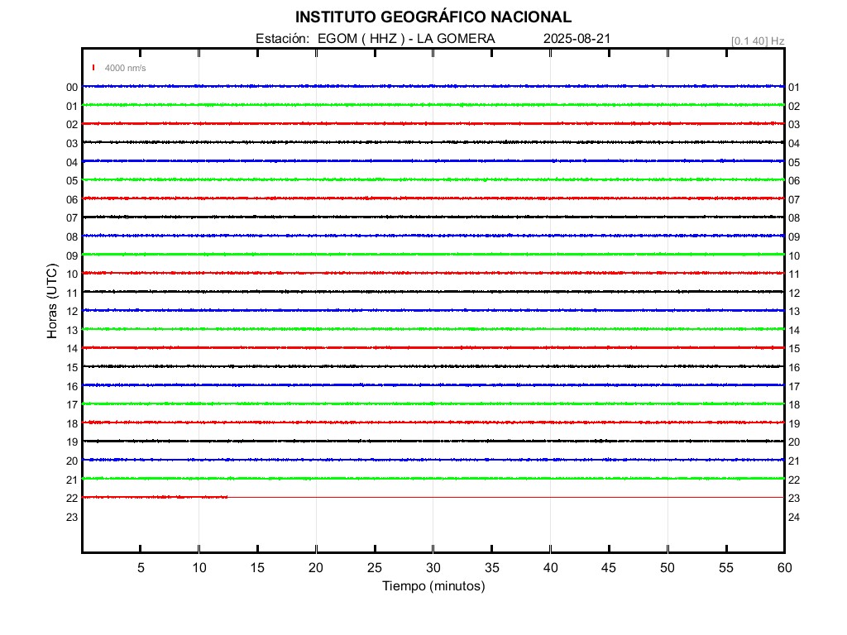Click the blue seismic trace for hour 12
Screen dimensions: 847x635
pyautogui.click(x=433, y=311)
